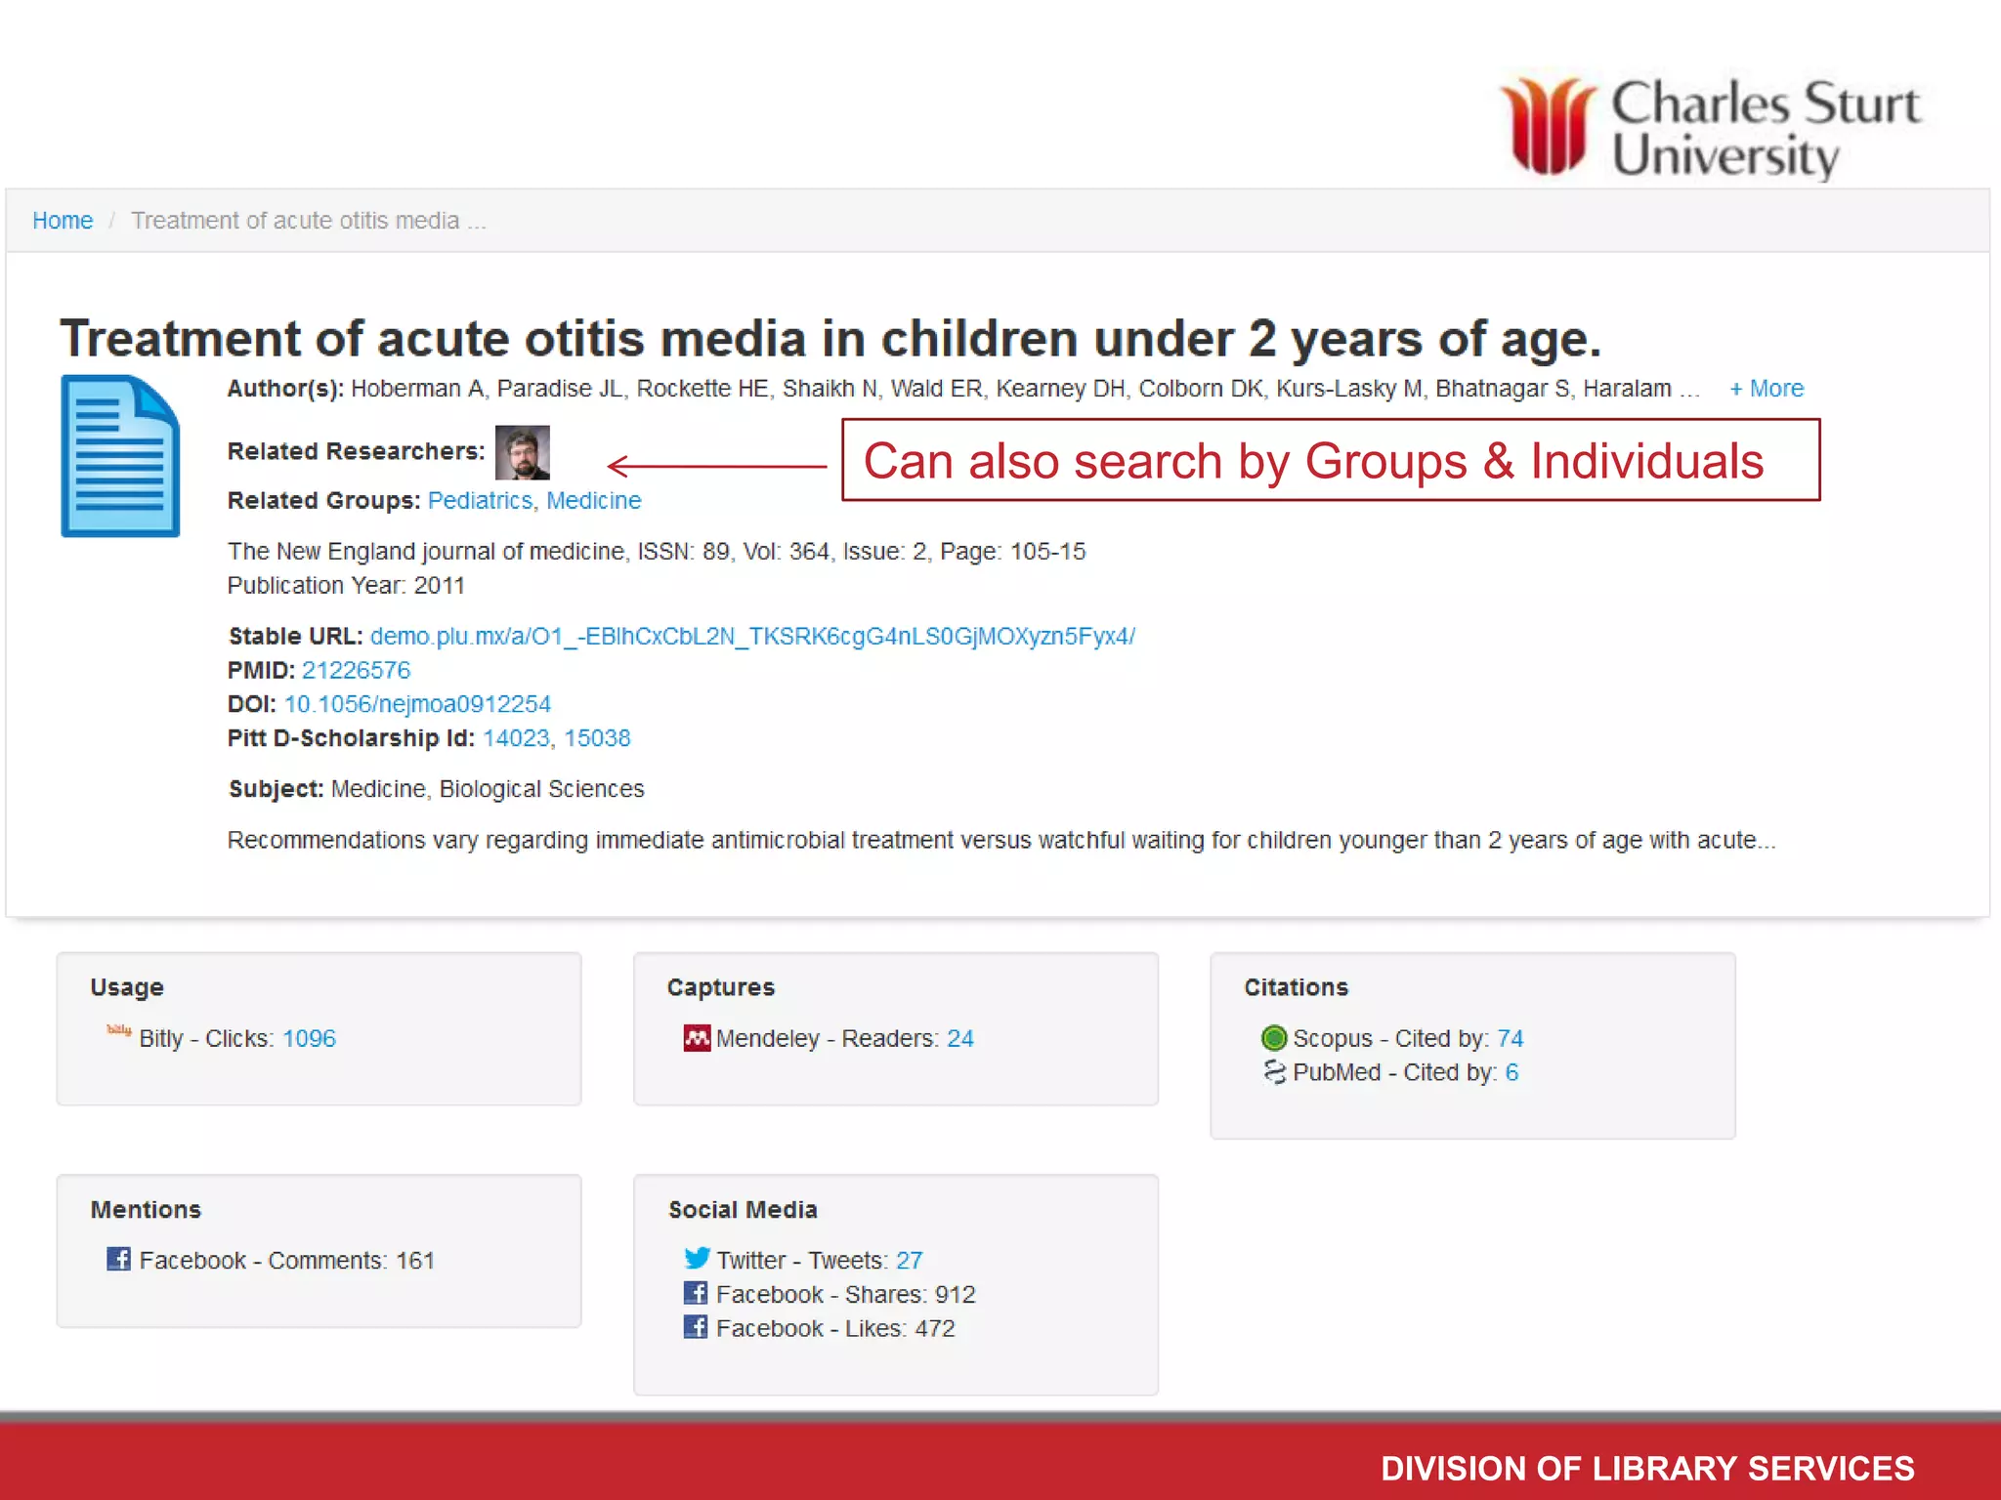
Task: Click PubMed cited by count 6
Action: [x=1512, y=1073]
